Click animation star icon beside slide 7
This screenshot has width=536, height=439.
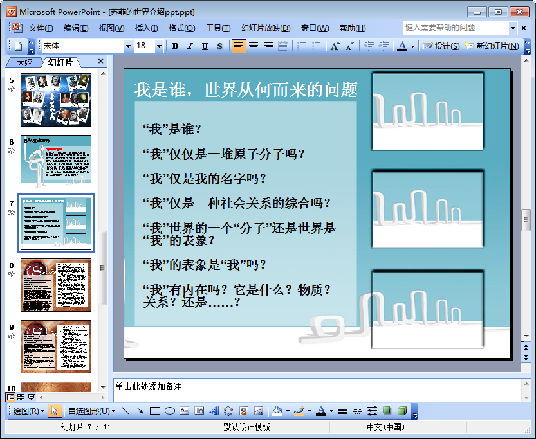[12, 213]
